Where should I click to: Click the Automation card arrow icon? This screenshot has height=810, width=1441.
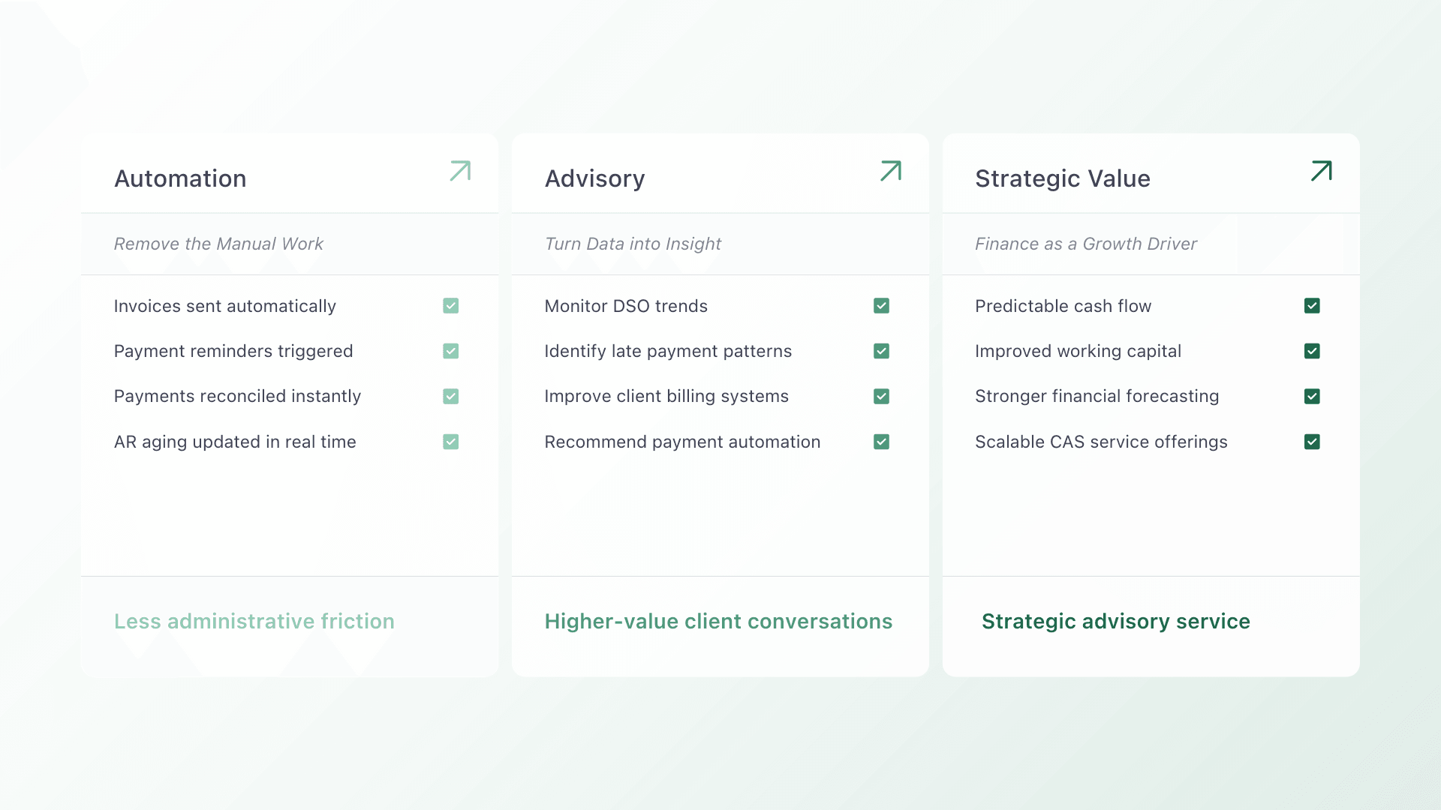[460, 171]
